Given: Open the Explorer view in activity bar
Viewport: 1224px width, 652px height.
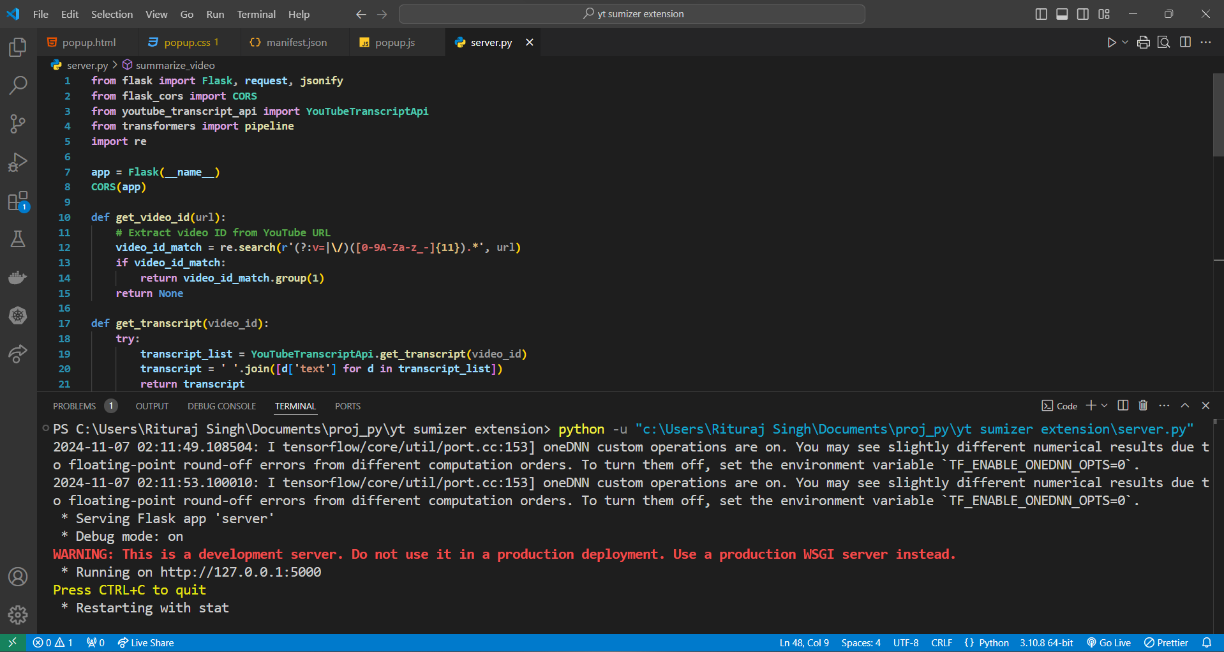Looking at the screenshot, I should [x=18, y=47].
